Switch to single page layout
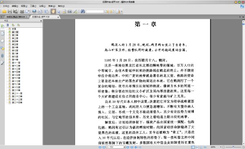Image resolution: width=245 pixels, height=149 pixels. (x=193, y=147)
